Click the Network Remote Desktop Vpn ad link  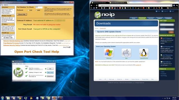pyautogui.click(x=13, y=41)
